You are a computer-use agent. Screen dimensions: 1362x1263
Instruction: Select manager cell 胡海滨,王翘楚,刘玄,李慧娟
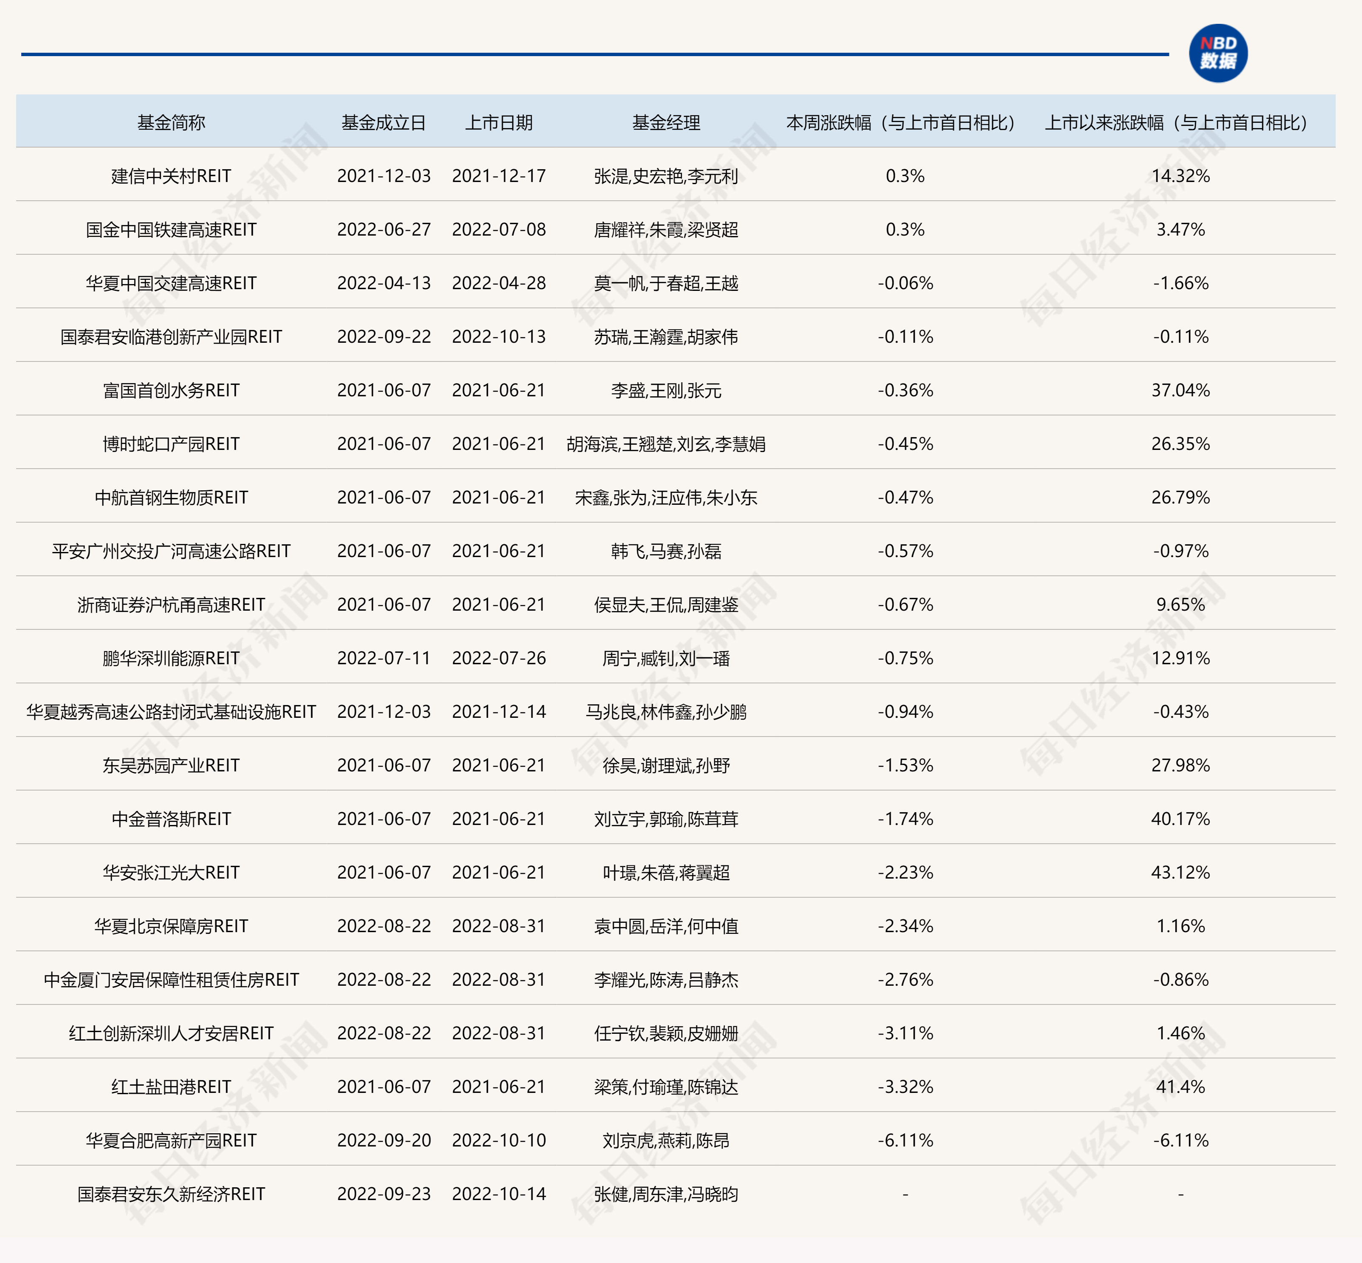click(666, 444)
